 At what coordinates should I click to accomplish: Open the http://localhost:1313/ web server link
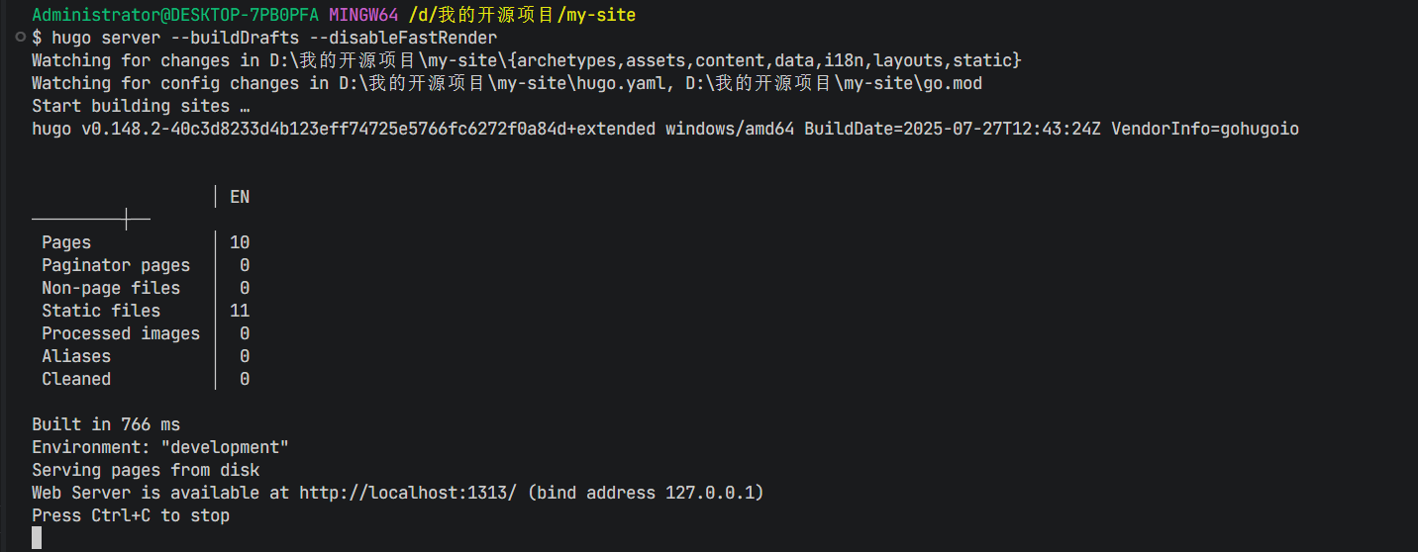pos(408,493)
